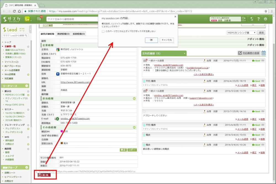Click the Le module switcher icon

click(x=27, y=19)
